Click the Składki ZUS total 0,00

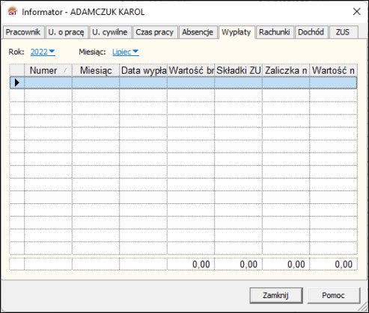(x=239, y=264)
